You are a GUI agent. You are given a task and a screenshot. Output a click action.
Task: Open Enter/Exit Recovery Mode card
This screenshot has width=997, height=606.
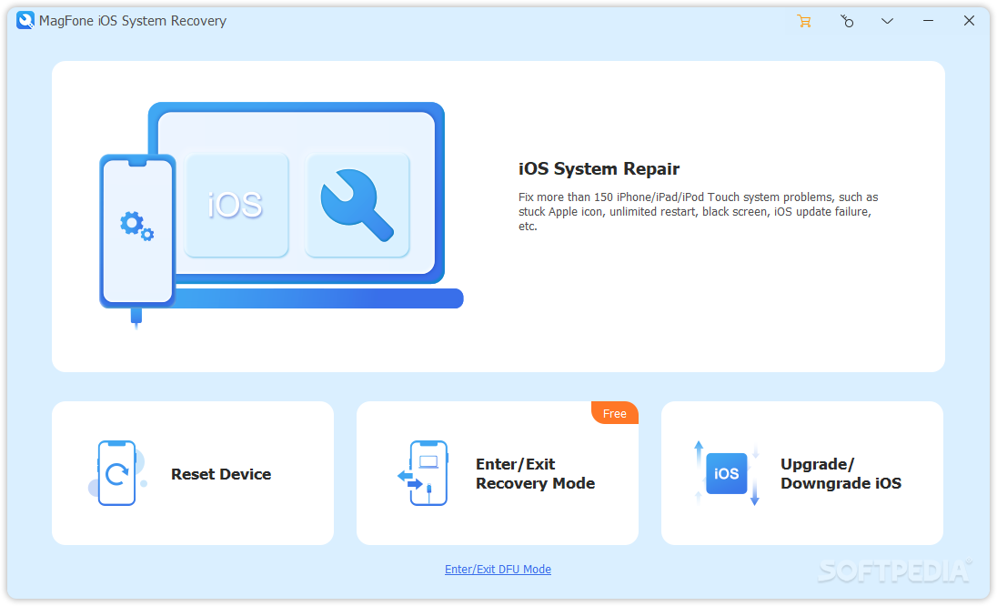[x=498, y=473]
